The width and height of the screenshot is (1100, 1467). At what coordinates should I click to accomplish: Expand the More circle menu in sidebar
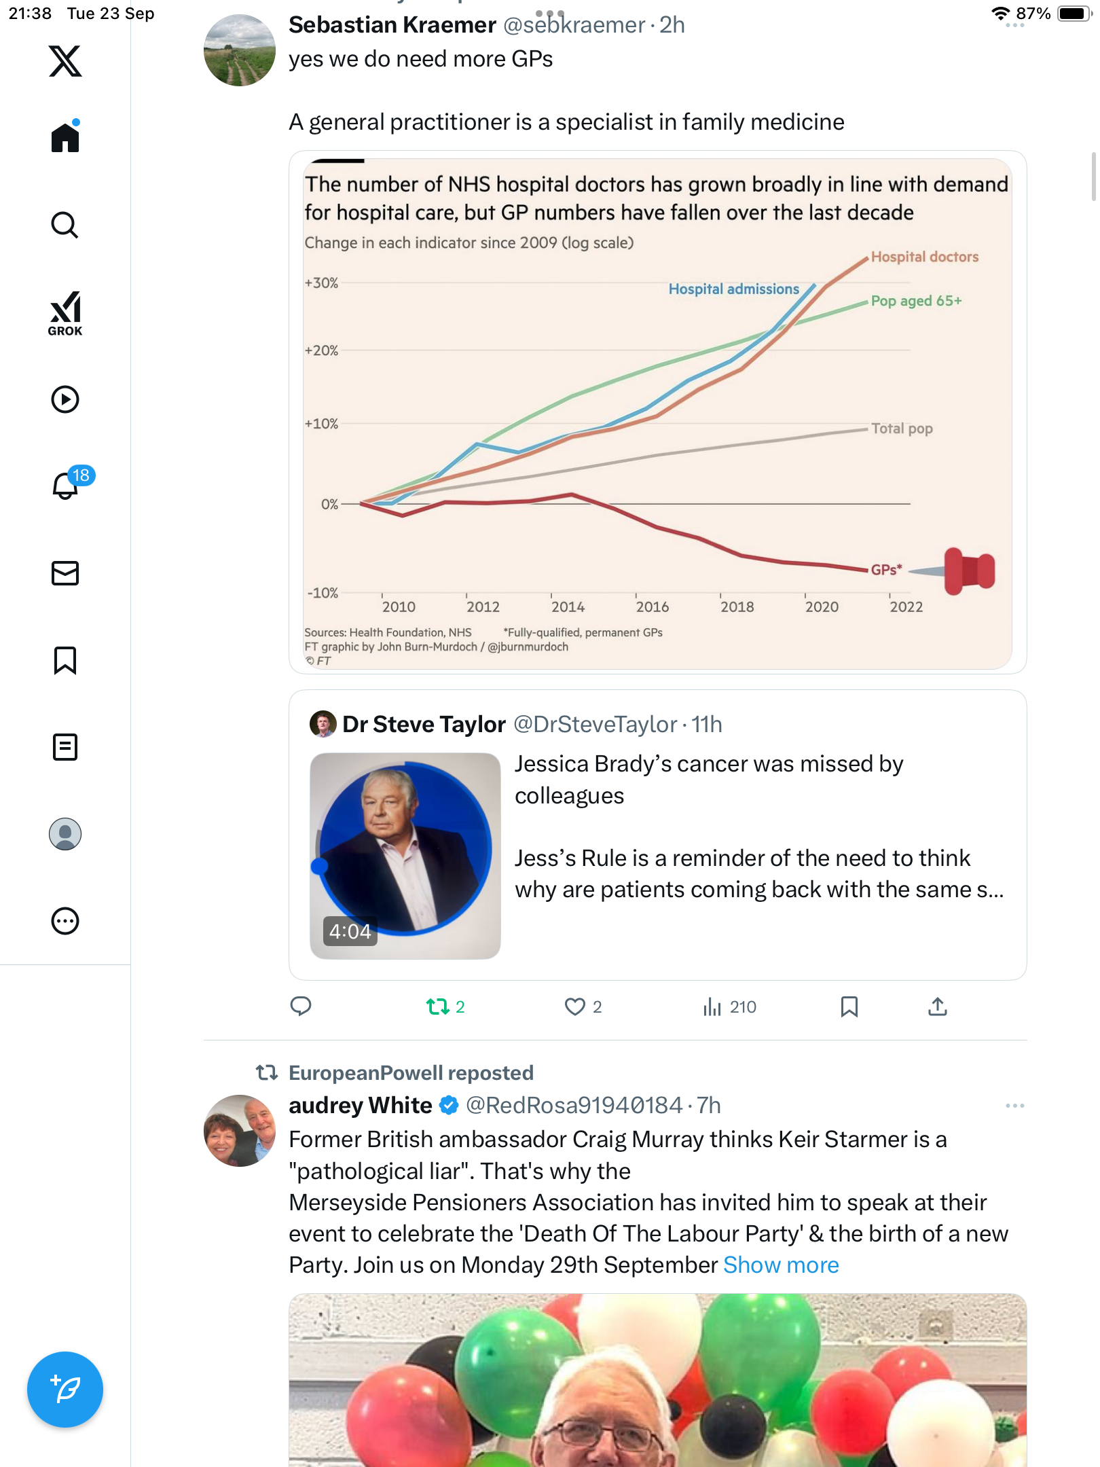tap(65, 921)
